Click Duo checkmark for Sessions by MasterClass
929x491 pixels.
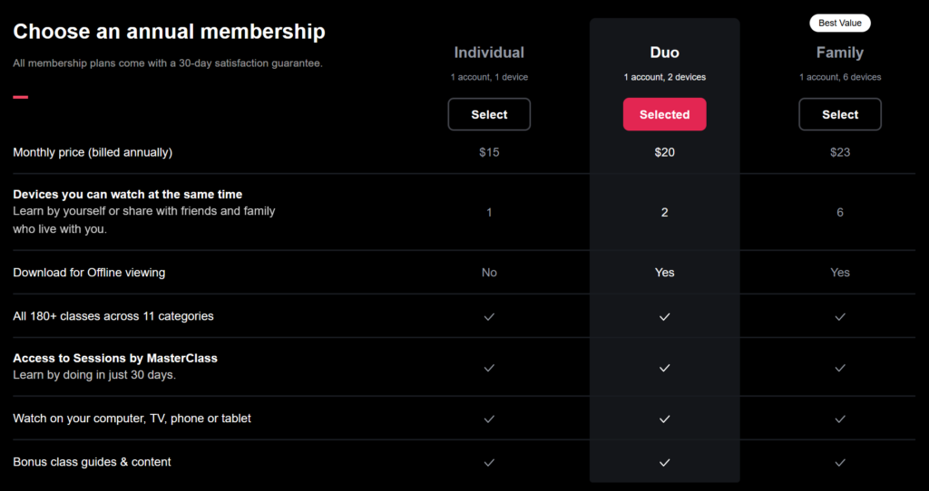click(664, 368)
